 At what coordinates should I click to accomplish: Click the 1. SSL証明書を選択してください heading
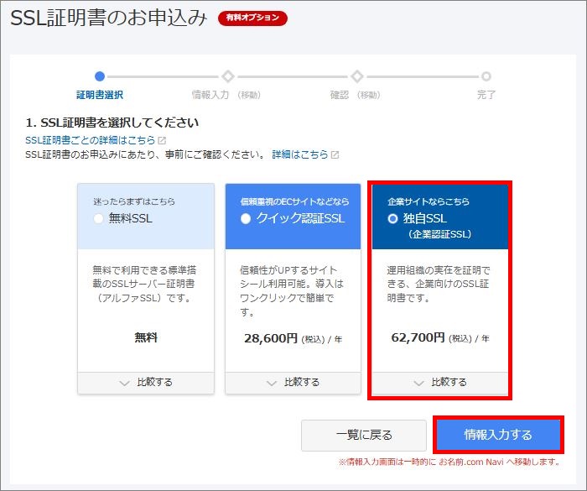pos(112,123)
